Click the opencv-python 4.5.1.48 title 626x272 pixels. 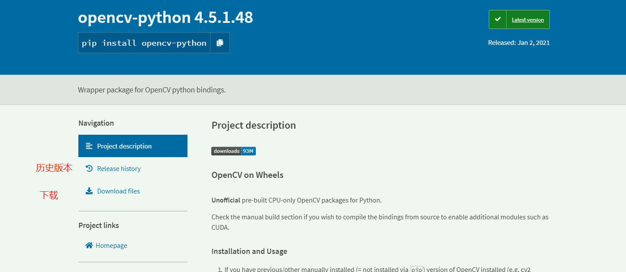[165, 17]
